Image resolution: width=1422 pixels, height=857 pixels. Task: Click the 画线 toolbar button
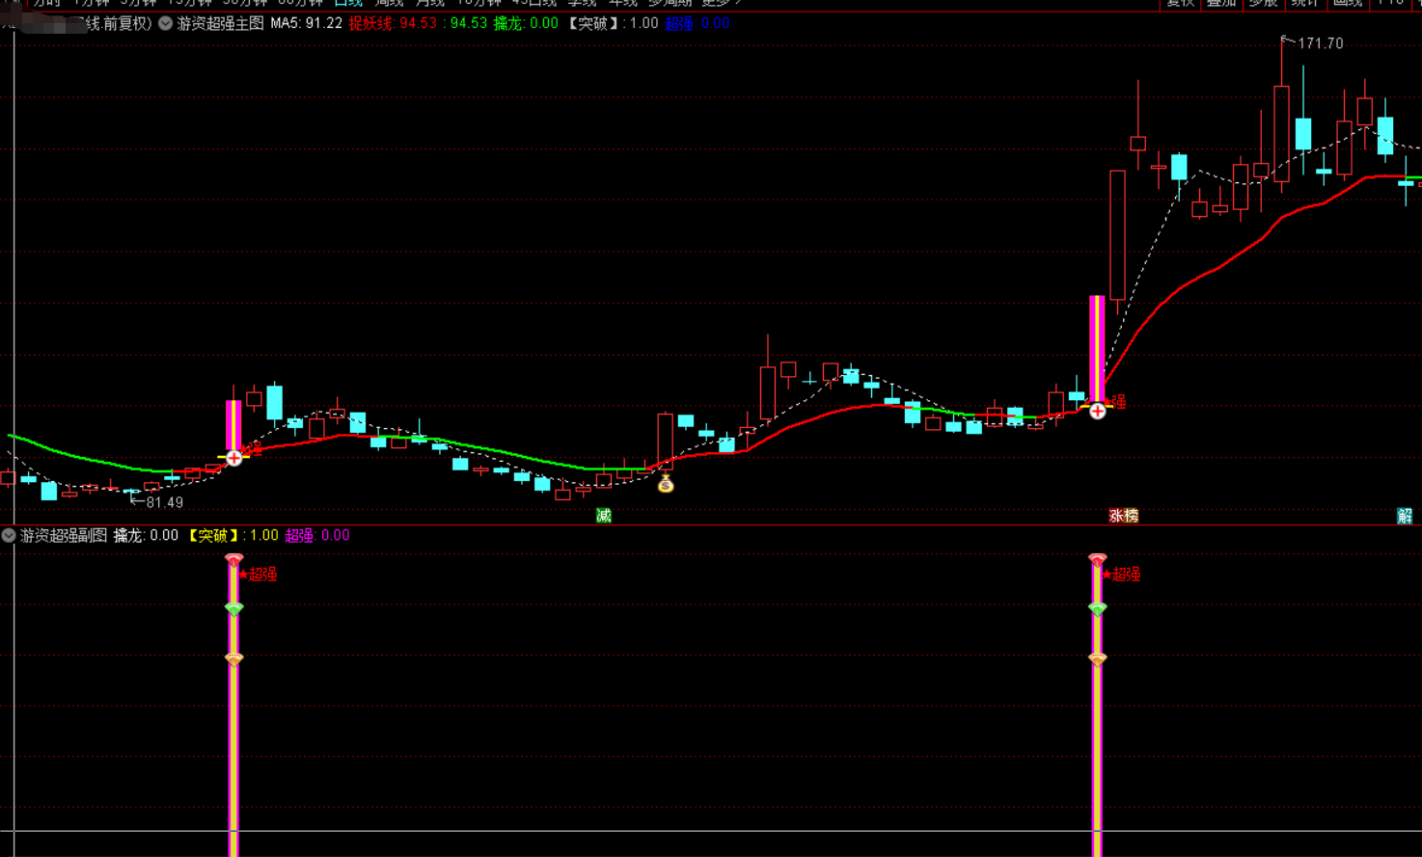1347,4
